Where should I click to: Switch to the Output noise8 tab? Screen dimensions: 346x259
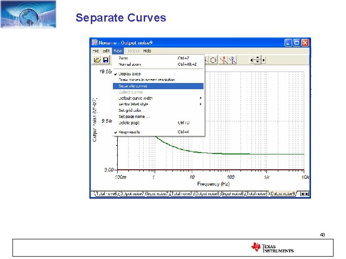pyautogui.click(x=208, y=194)
